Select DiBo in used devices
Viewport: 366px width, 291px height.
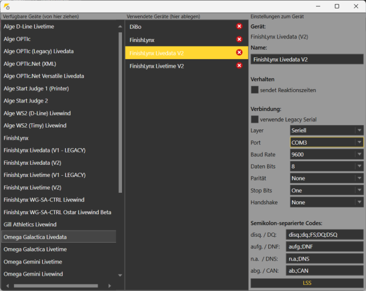[x=187, y=27]
